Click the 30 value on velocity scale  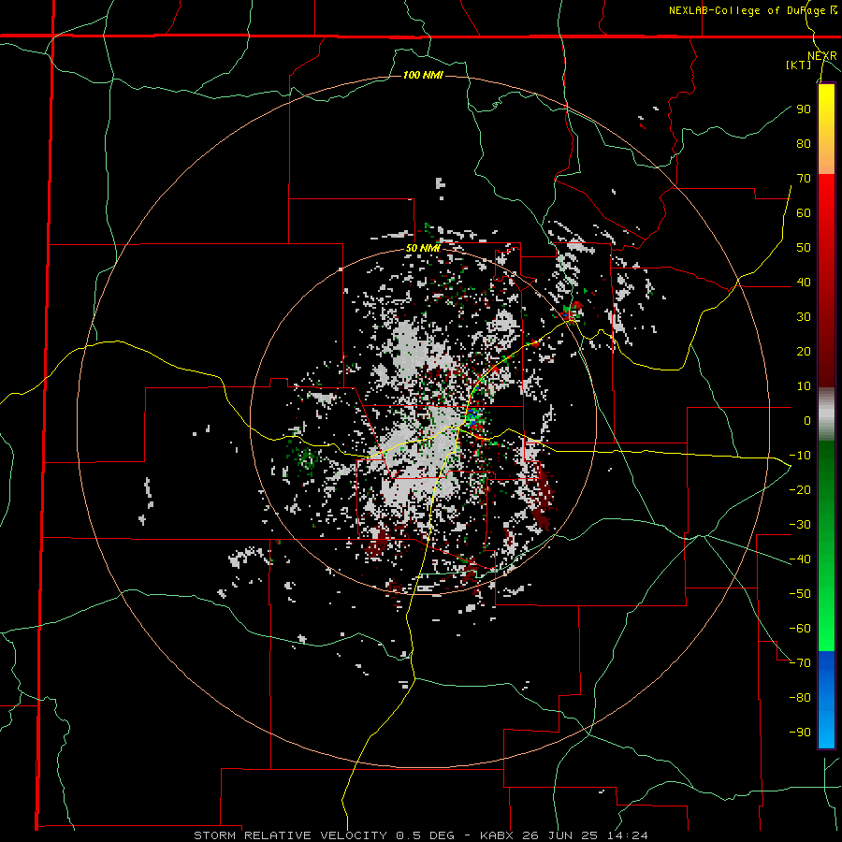point(804,317)
